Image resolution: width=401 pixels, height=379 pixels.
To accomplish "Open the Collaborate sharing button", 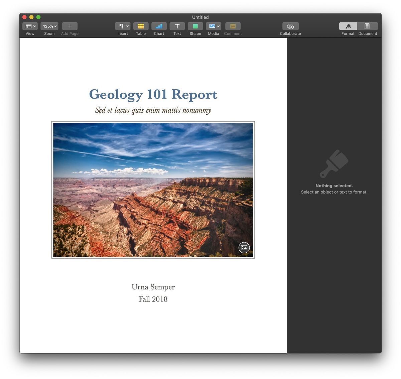I will 290,26.
